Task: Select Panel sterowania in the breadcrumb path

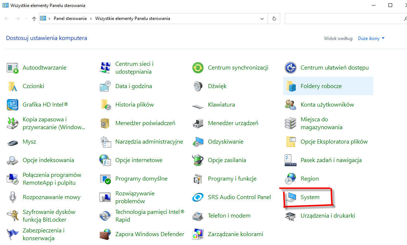Action: tap(70, 19)
